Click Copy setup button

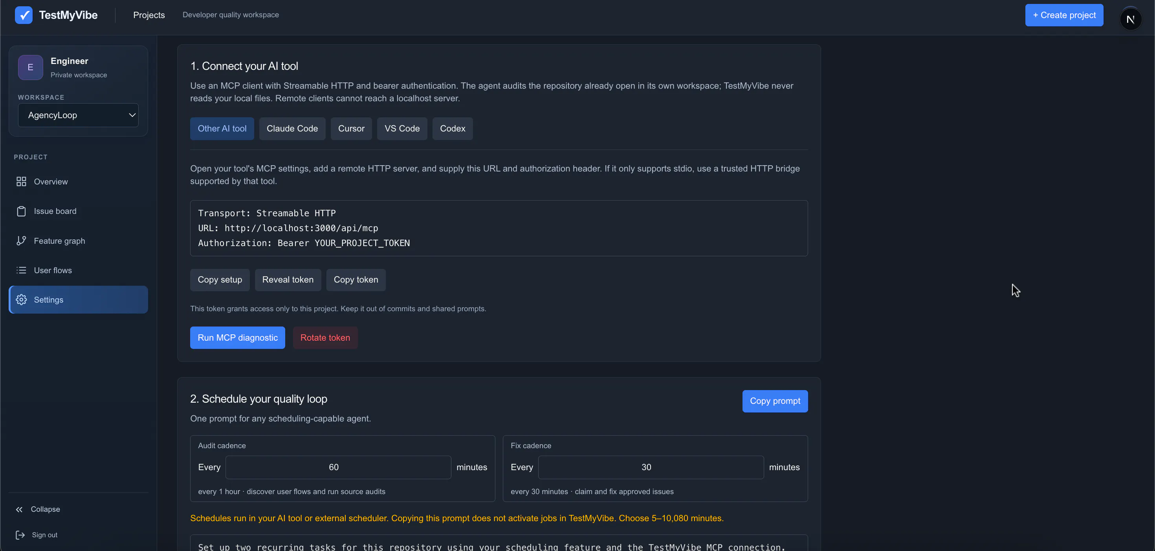point(220,280)
